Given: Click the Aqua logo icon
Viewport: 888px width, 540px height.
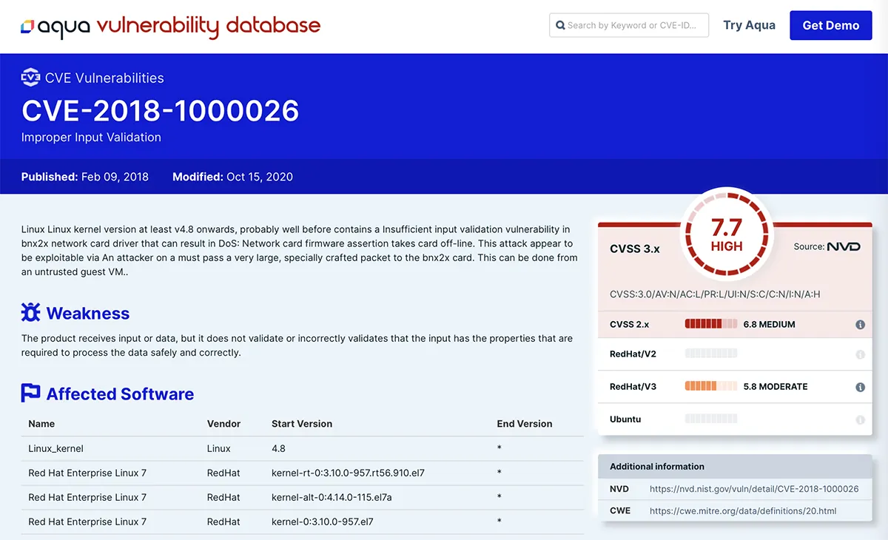Looking at the screenshot, I should (27, 26).
